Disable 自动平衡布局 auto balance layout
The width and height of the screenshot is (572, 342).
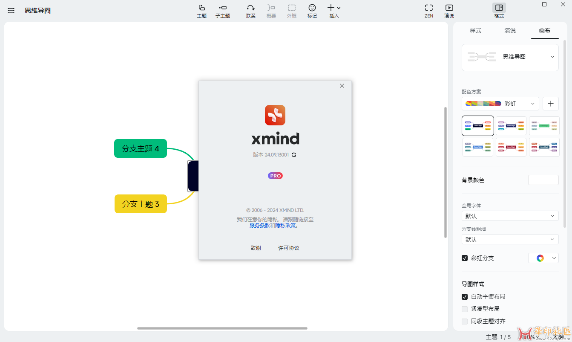(x=465, y=296)
